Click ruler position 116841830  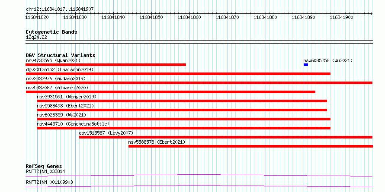75,17
